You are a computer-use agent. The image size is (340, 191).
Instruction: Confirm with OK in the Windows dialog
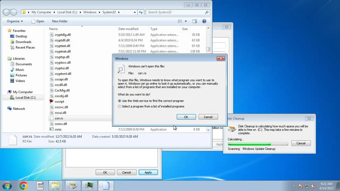pos(186,117)
